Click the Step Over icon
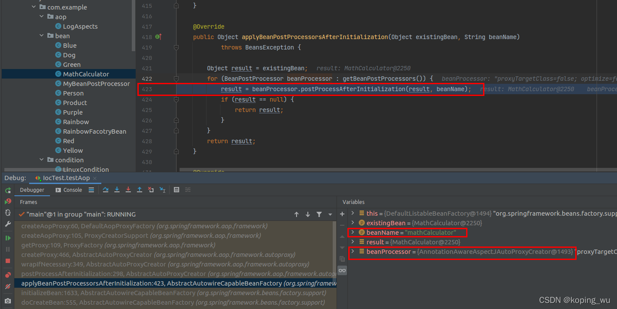Image resolution: width=617 pixels, height=309 pixels. 106,190
